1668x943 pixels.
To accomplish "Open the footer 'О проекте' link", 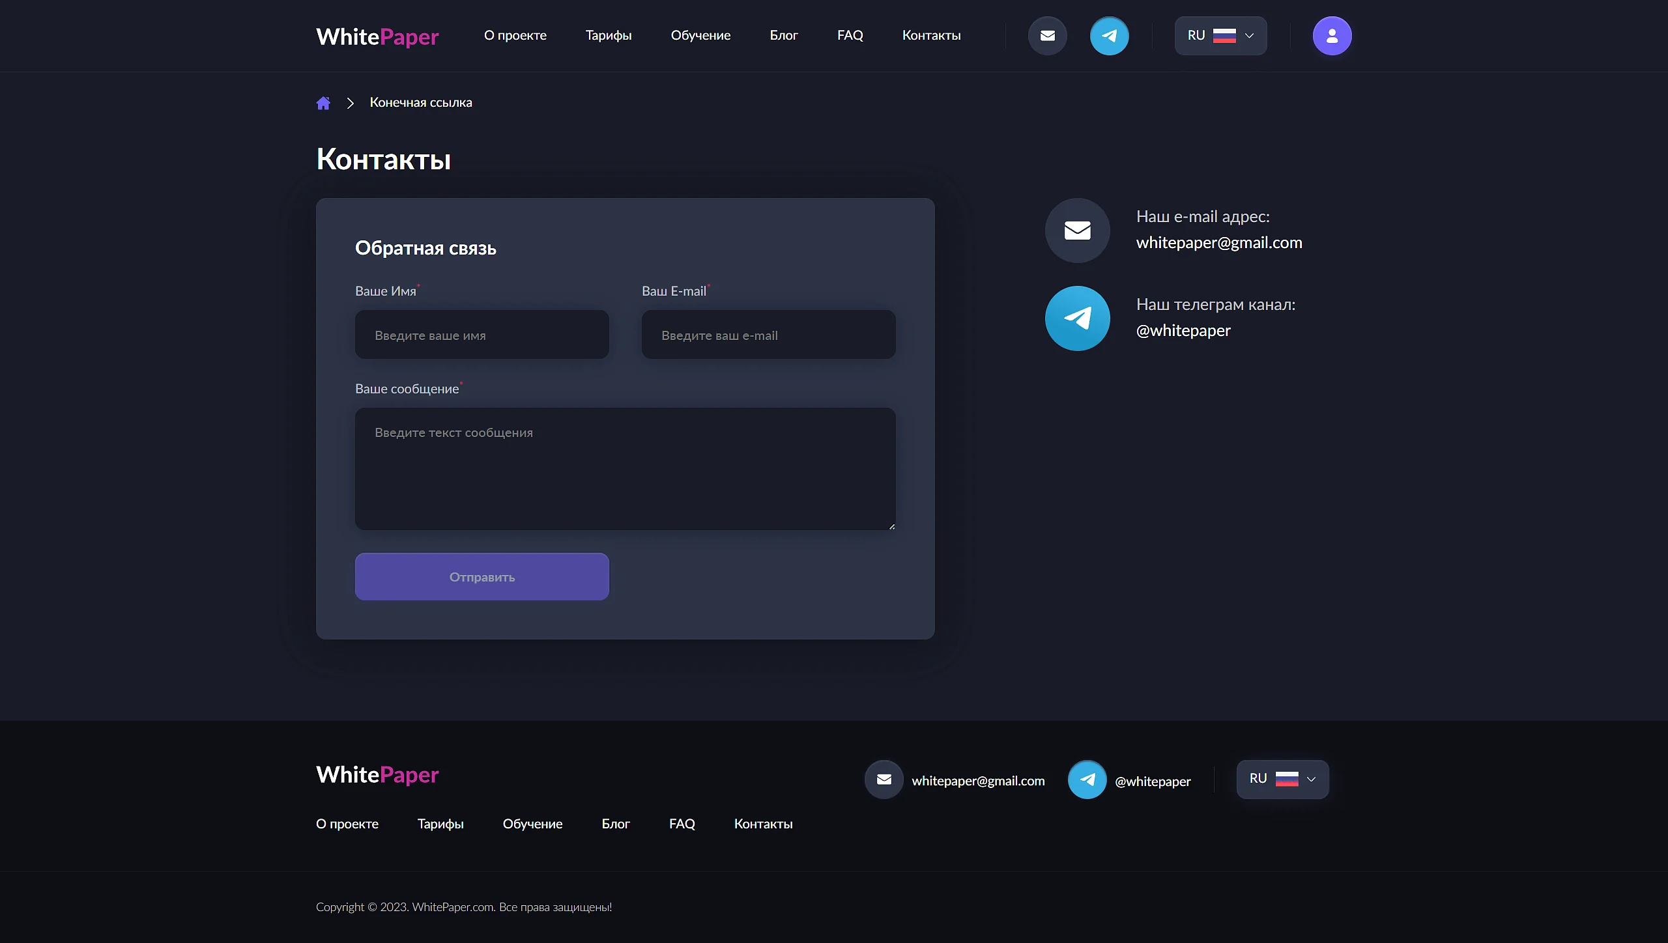I will 347,824.
